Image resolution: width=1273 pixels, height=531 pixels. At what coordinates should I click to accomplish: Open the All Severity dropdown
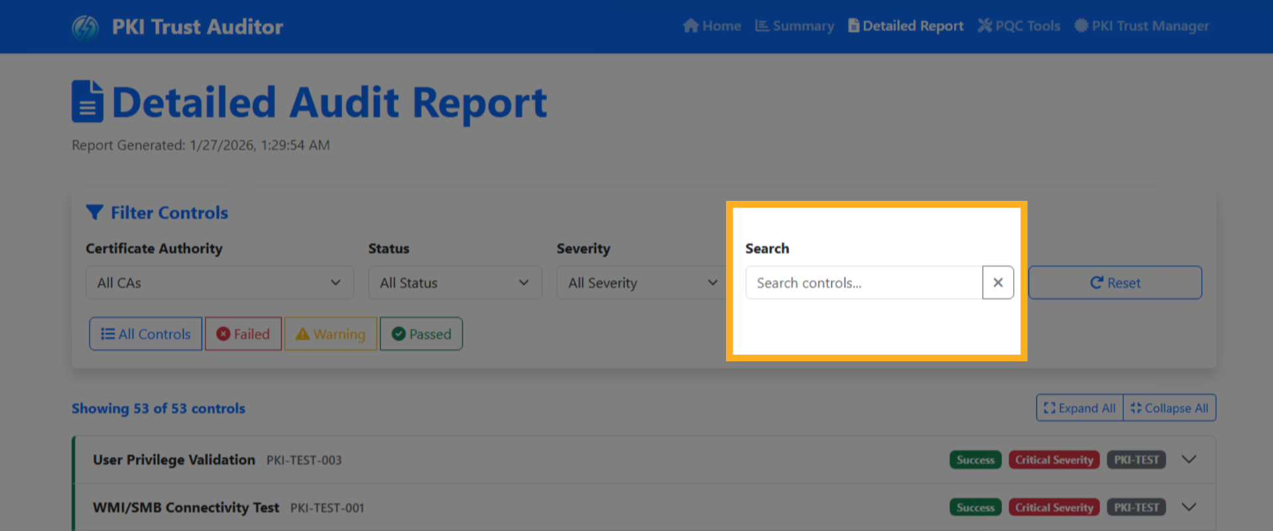pos(643,283)
